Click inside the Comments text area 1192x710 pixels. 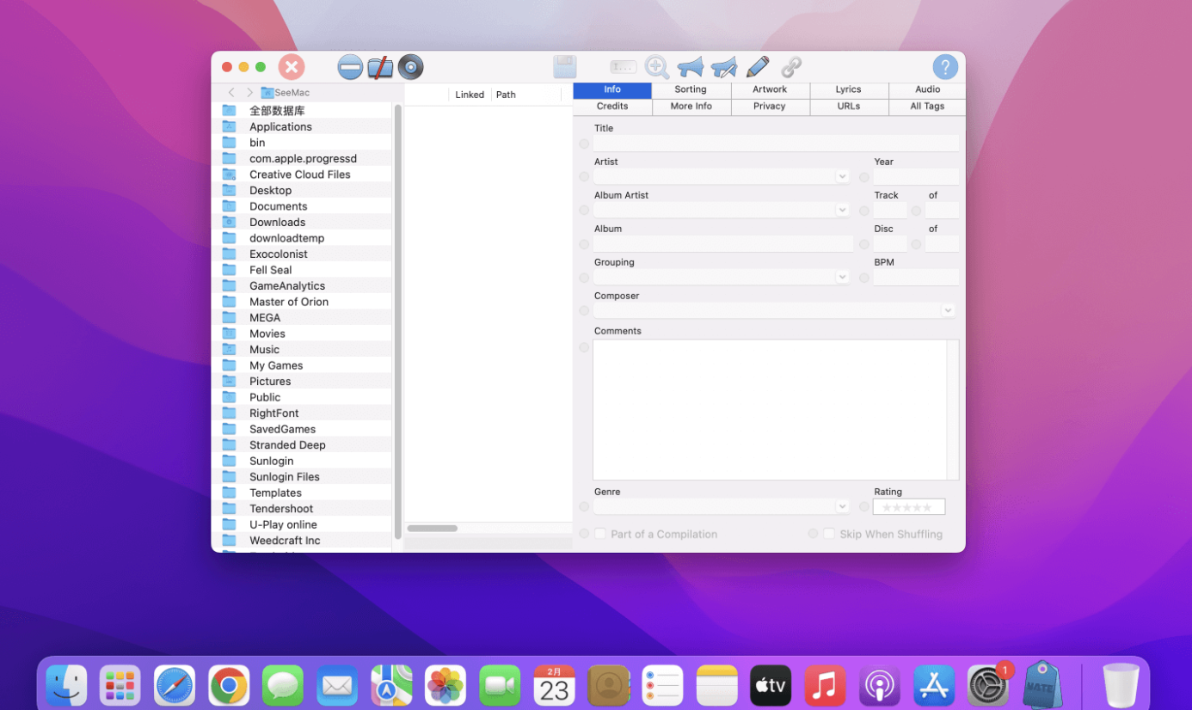(769, 409)
